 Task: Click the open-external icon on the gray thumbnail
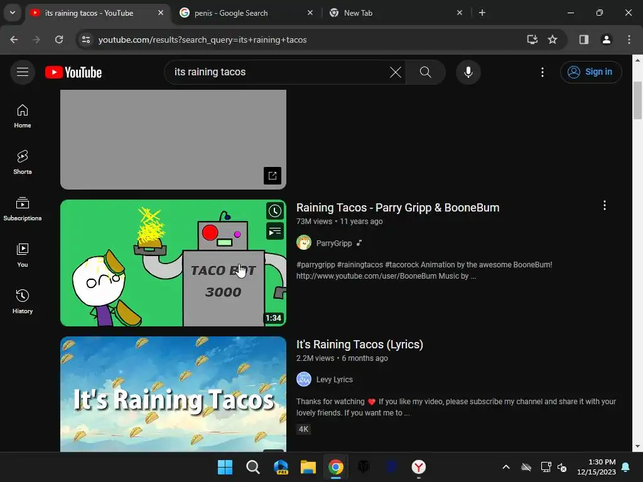(x=273, y=176)
